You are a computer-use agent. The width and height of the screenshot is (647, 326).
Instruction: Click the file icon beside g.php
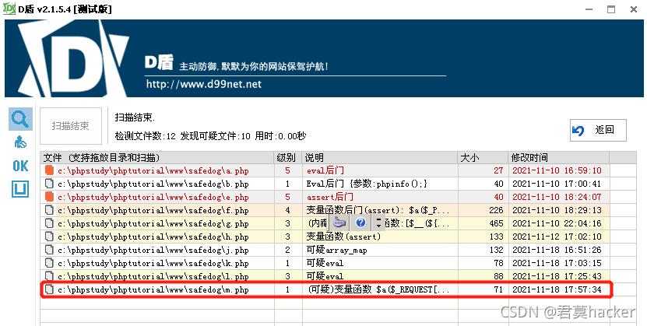pos(50,223)
